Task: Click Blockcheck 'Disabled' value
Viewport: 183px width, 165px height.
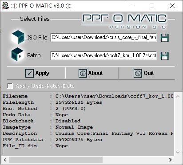Action: [x=68, y=121]
